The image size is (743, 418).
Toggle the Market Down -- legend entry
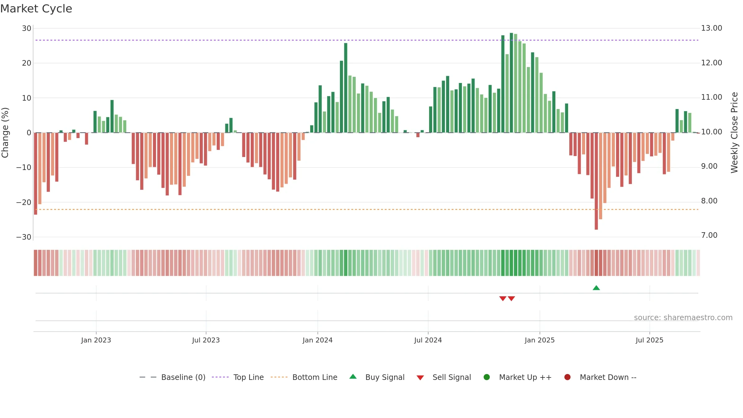tap(600, 377)
